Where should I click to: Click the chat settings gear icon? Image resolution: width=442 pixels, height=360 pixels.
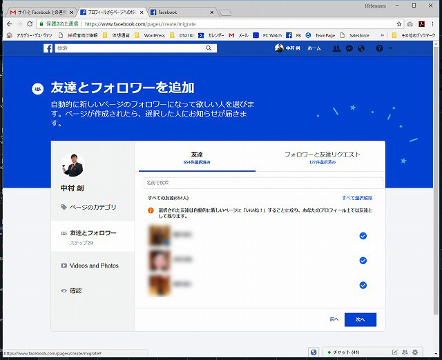[415, 352]
